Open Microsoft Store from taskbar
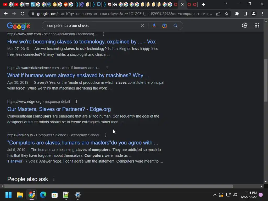 (x=54, y=195)
